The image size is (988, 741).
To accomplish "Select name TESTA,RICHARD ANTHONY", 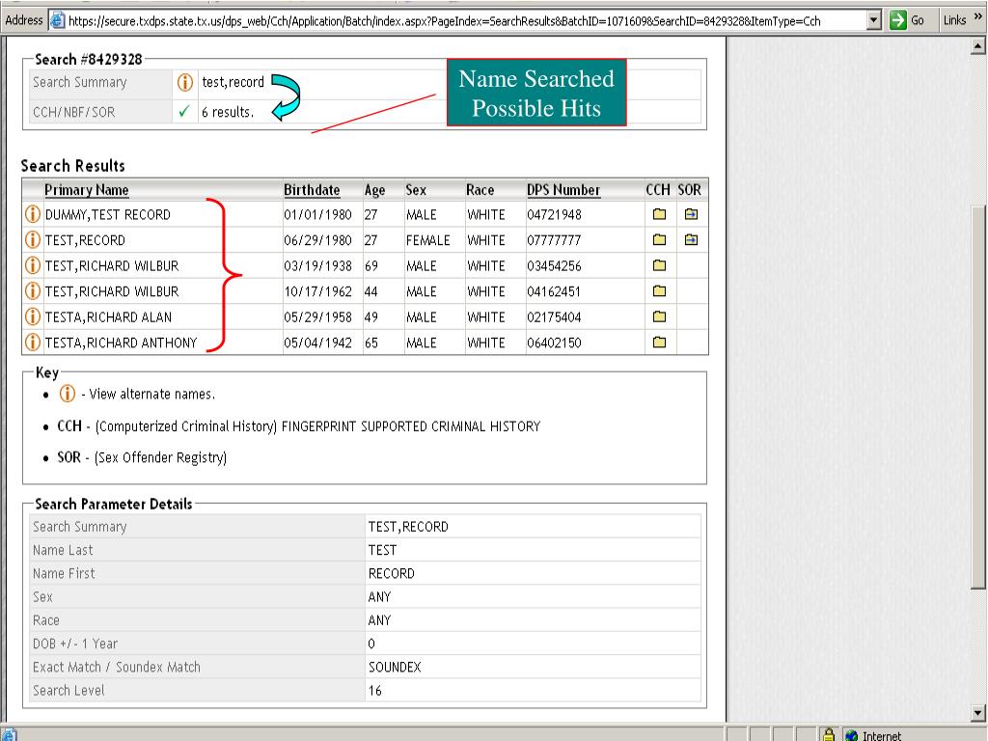I will 121,343.
